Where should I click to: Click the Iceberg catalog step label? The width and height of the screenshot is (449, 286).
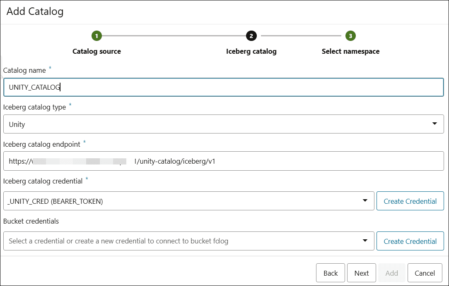tap(251, 51)
